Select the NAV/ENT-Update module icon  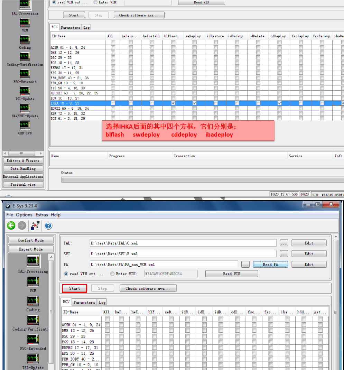pyautogui.click(x=24, y=108)
